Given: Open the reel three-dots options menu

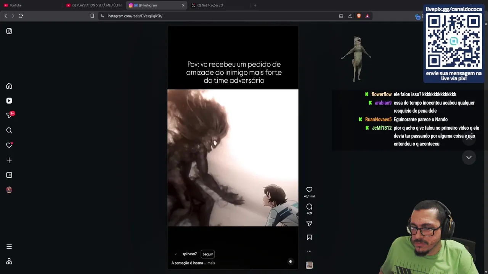Looking at the screenshot, I should click(309, 251).
